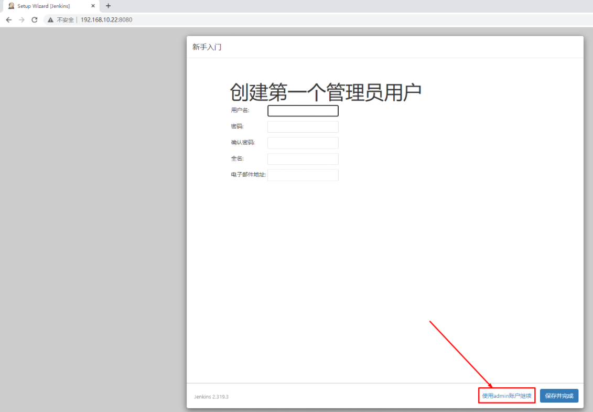The width and height of the screenshot is (593, 412).
Task: Click the 确认密码 input field
Action: pos(303,143)
